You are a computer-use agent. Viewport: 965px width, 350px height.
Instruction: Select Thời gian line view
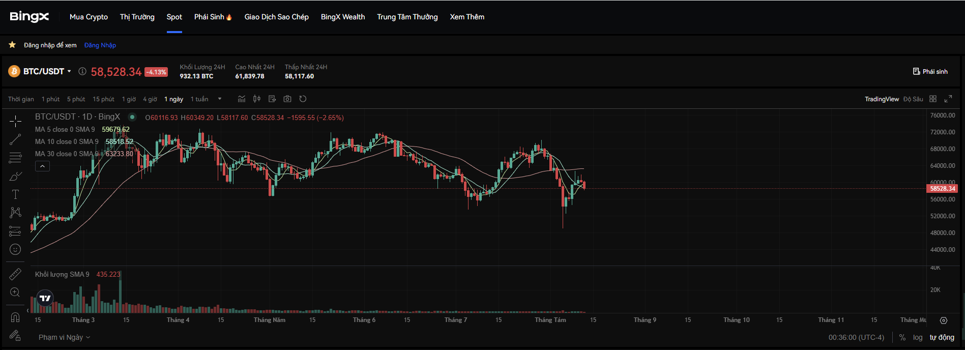point(21,99)
